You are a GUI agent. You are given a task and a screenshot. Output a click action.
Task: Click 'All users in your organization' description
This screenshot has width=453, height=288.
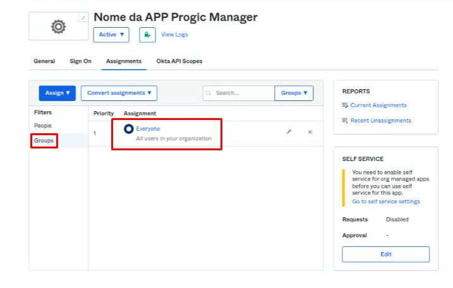(174, 139)
